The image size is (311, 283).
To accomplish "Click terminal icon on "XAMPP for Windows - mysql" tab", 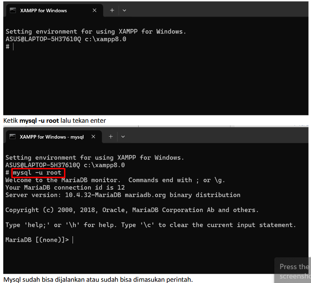I will click(13, 137).
